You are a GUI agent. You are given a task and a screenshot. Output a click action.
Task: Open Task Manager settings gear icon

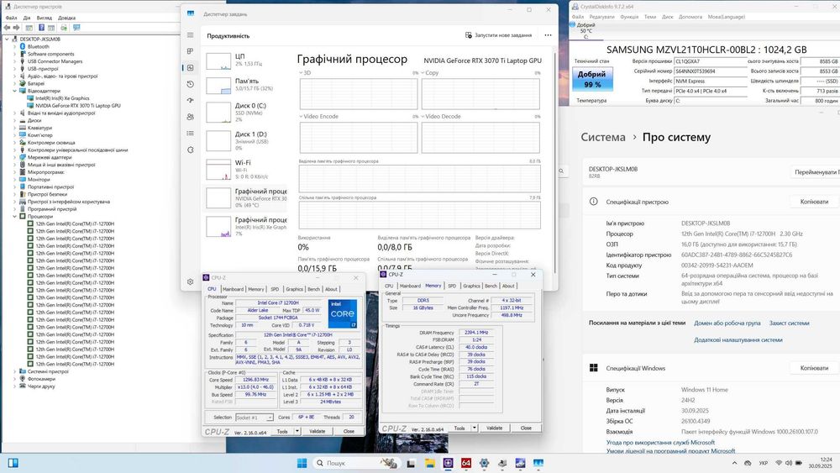[x=190, y=281]
